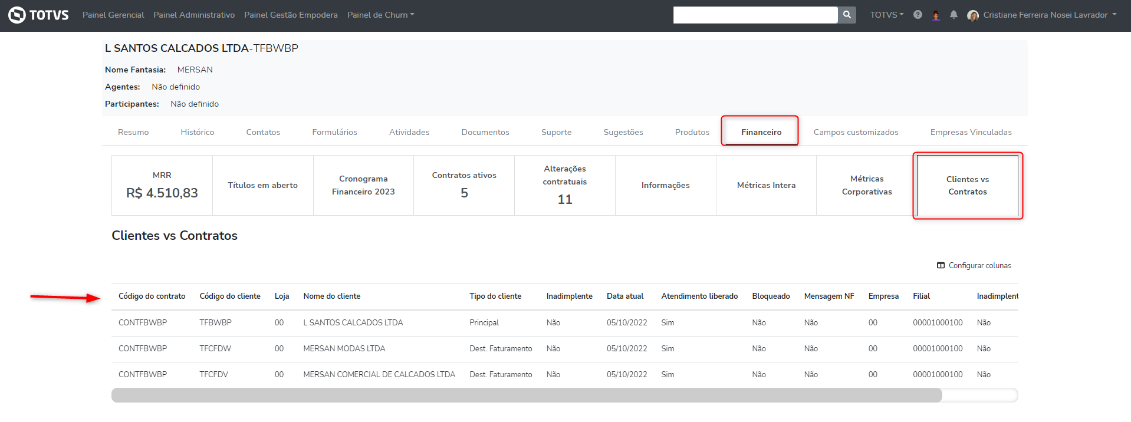Click the Atendimento liberado column header
The image size is (1131, 422).
(x=699, y=296)
